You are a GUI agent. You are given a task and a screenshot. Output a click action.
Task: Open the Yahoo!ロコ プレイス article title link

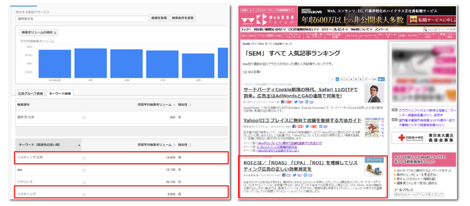tap(302, 121)
